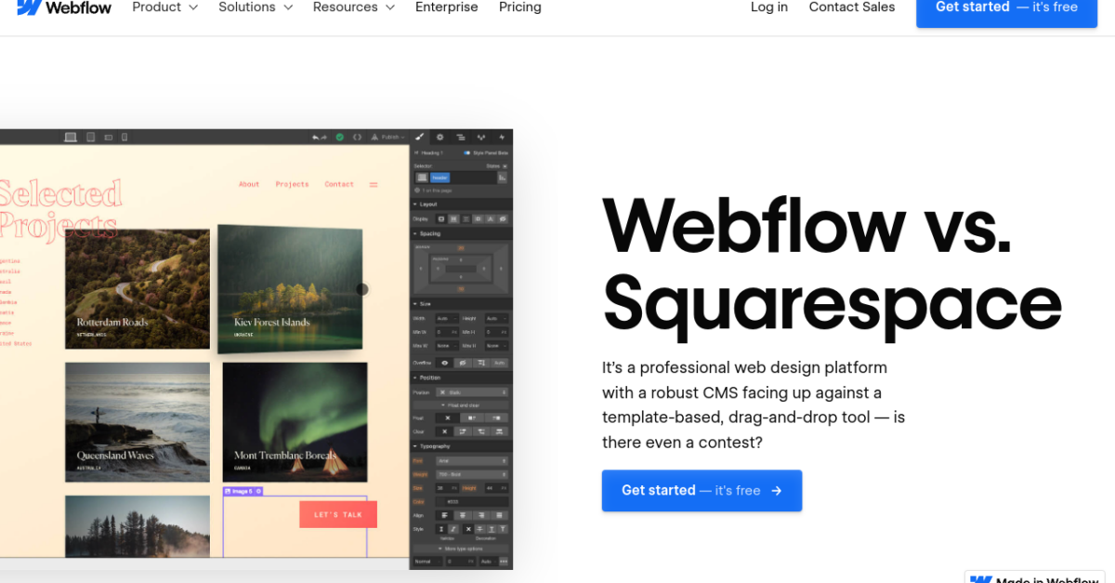
Task: Open the element Settings gear tab
Action: tap(440, 137)
